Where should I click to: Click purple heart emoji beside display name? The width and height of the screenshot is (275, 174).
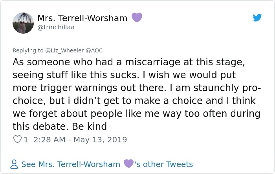[136, 18]
